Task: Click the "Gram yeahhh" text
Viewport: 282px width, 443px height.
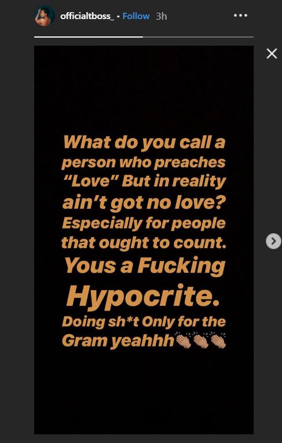Action: point(118,341)
